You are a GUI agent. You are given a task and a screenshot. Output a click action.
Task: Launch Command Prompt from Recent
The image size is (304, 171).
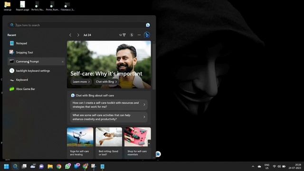point(36,61)
